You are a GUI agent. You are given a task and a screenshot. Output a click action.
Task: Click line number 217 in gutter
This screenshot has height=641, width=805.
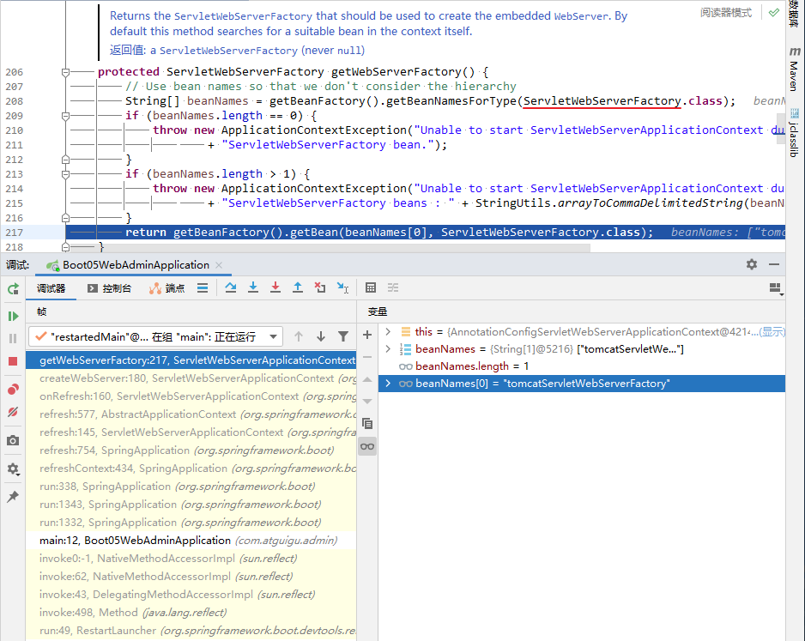point(15,233)
